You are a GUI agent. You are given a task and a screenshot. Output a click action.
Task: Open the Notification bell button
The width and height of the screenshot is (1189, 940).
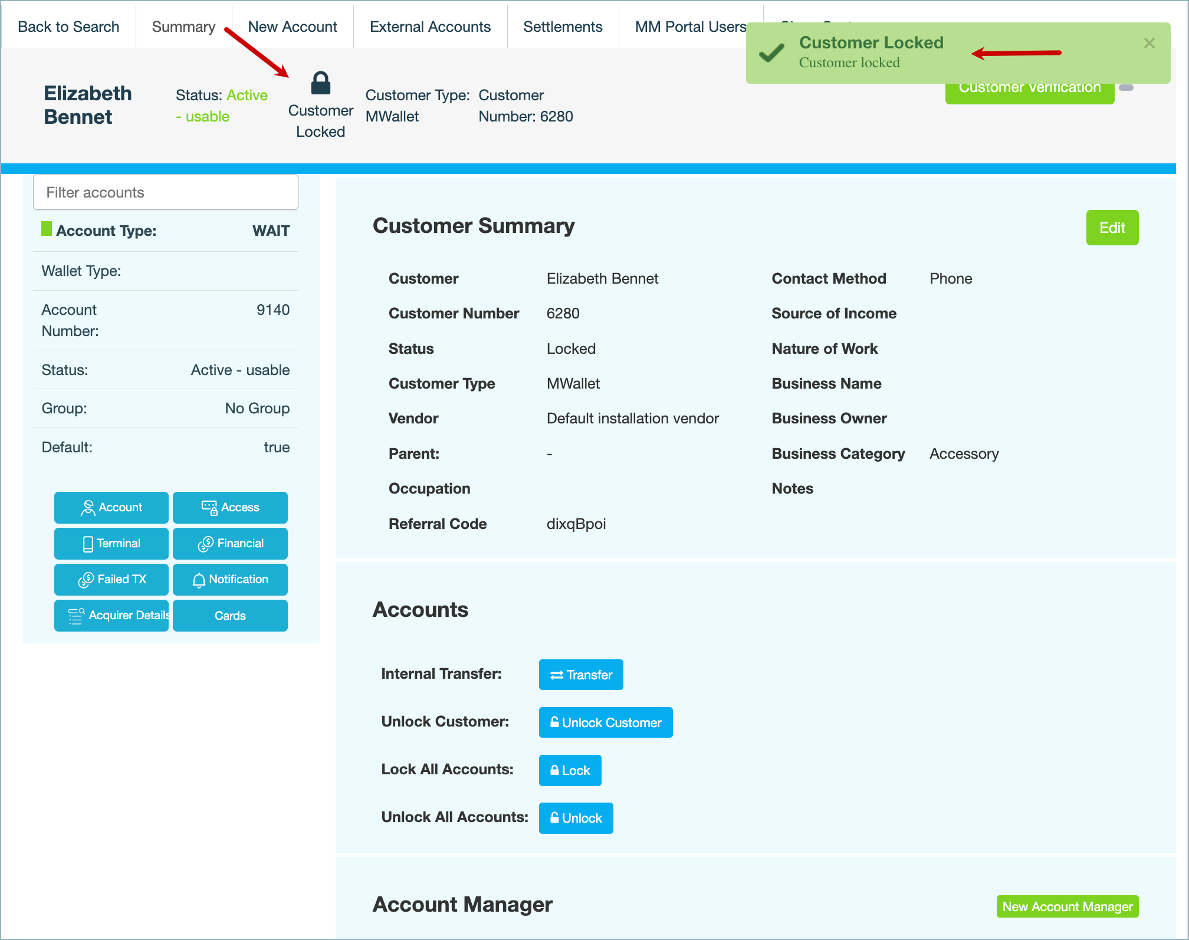tap(230, 580)
